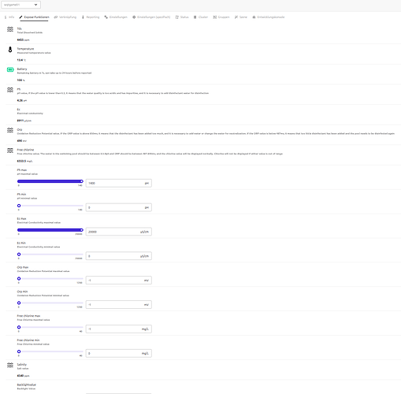Screen dimensions: 401x394
Task: Open the Einstellungen tab
Action: click(x=116, y=17)
